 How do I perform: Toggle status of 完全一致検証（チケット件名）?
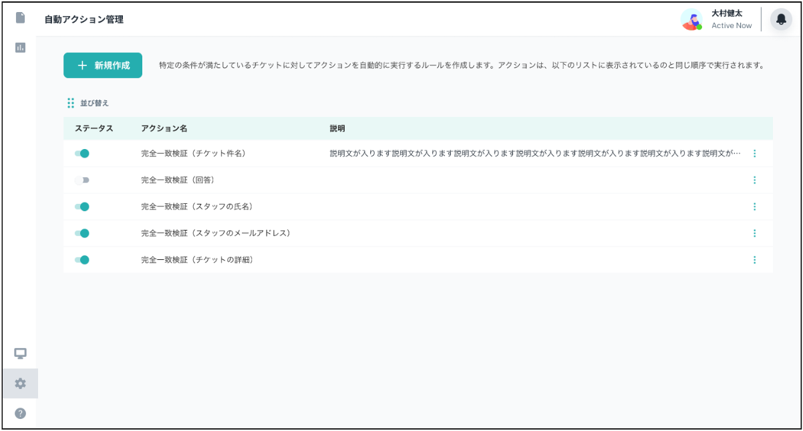[82, 154]
